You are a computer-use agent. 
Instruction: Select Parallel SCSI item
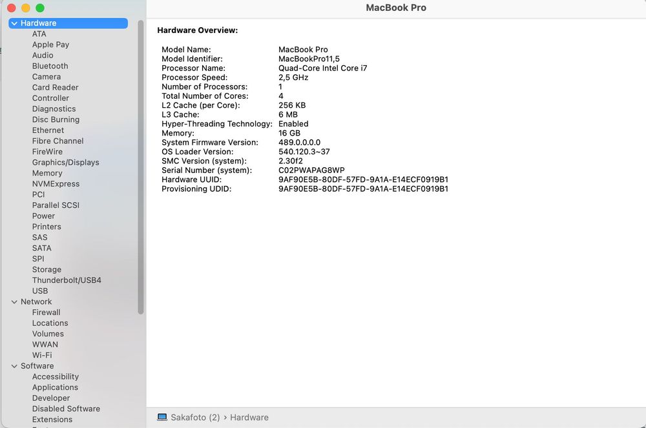pyautogui.click(x=56, y=205)
